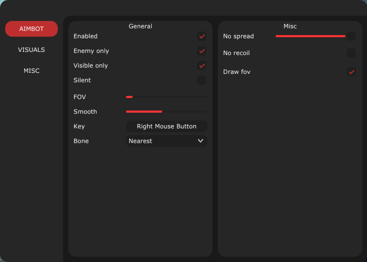Switch to the AIMBOT tab

click(32, 29)
